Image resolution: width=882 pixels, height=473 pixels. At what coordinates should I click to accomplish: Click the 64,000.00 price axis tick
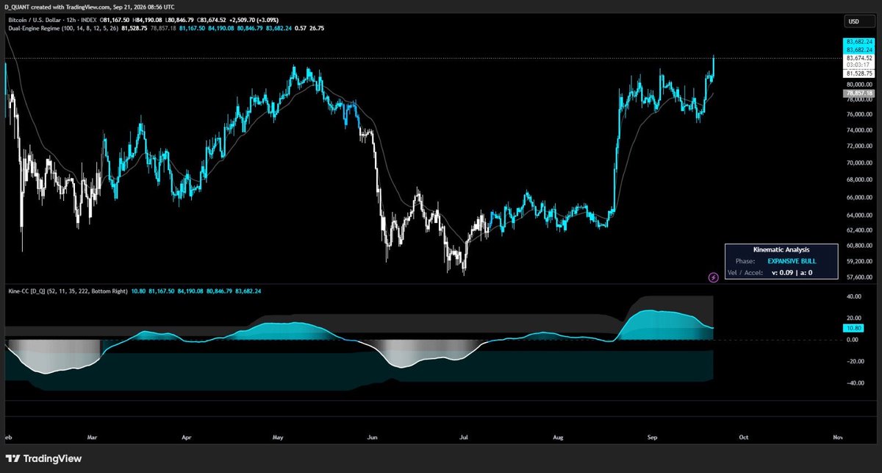point(859,216)
